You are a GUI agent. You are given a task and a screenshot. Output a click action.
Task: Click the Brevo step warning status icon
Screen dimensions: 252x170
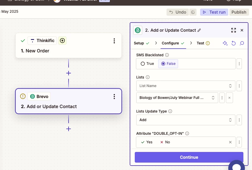(x=23, y=96)
